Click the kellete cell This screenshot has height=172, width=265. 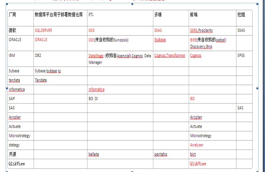[x=120, y=154]
